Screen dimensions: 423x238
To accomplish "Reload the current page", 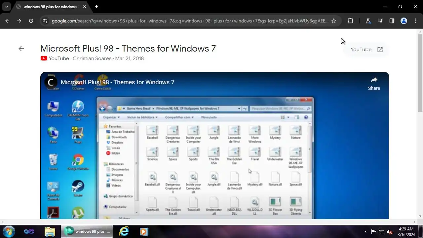I will [31, 21].
